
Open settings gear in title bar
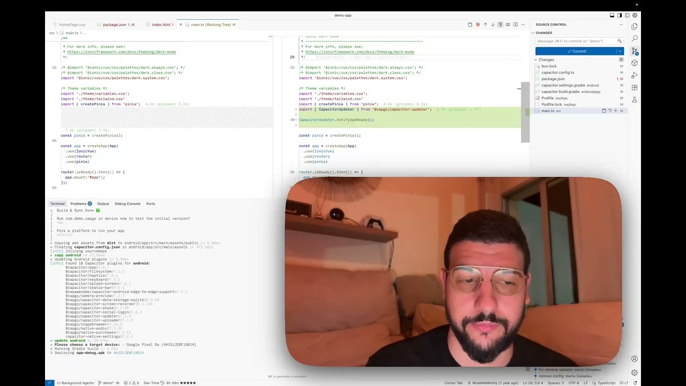click(x=635, y=16)
